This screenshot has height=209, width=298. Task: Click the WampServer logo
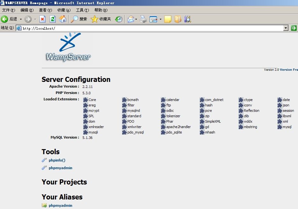[x=68, y=47]
